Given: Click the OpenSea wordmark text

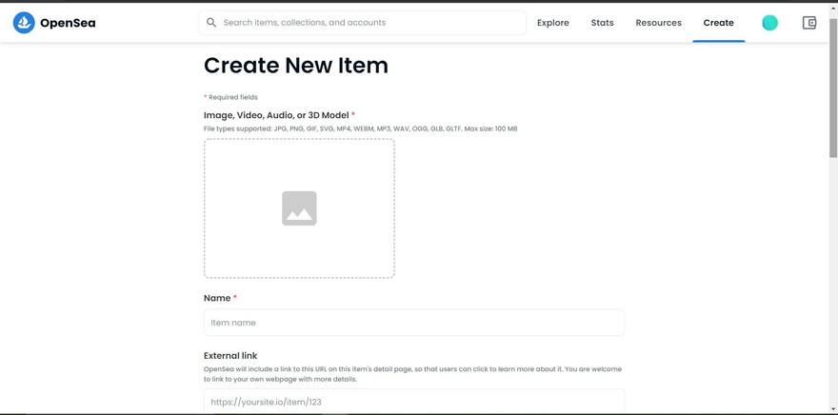Looking at the screenshot, I should pyautogui.click(x=68, y=23).
